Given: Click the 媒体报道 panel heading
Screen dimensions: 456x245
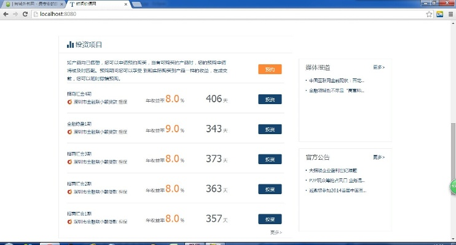Looking at the screenshot, I should pos(318,67).
